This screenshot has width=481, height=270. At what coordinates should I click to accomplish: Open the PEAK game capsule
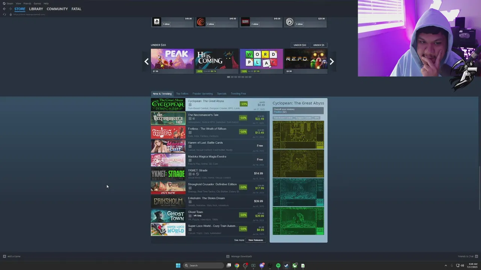[x=172, y=61]
